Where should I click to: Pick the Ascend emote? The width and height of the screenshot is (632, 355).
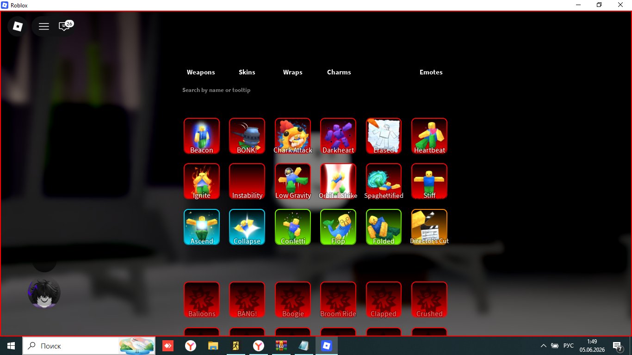point(202,227)
